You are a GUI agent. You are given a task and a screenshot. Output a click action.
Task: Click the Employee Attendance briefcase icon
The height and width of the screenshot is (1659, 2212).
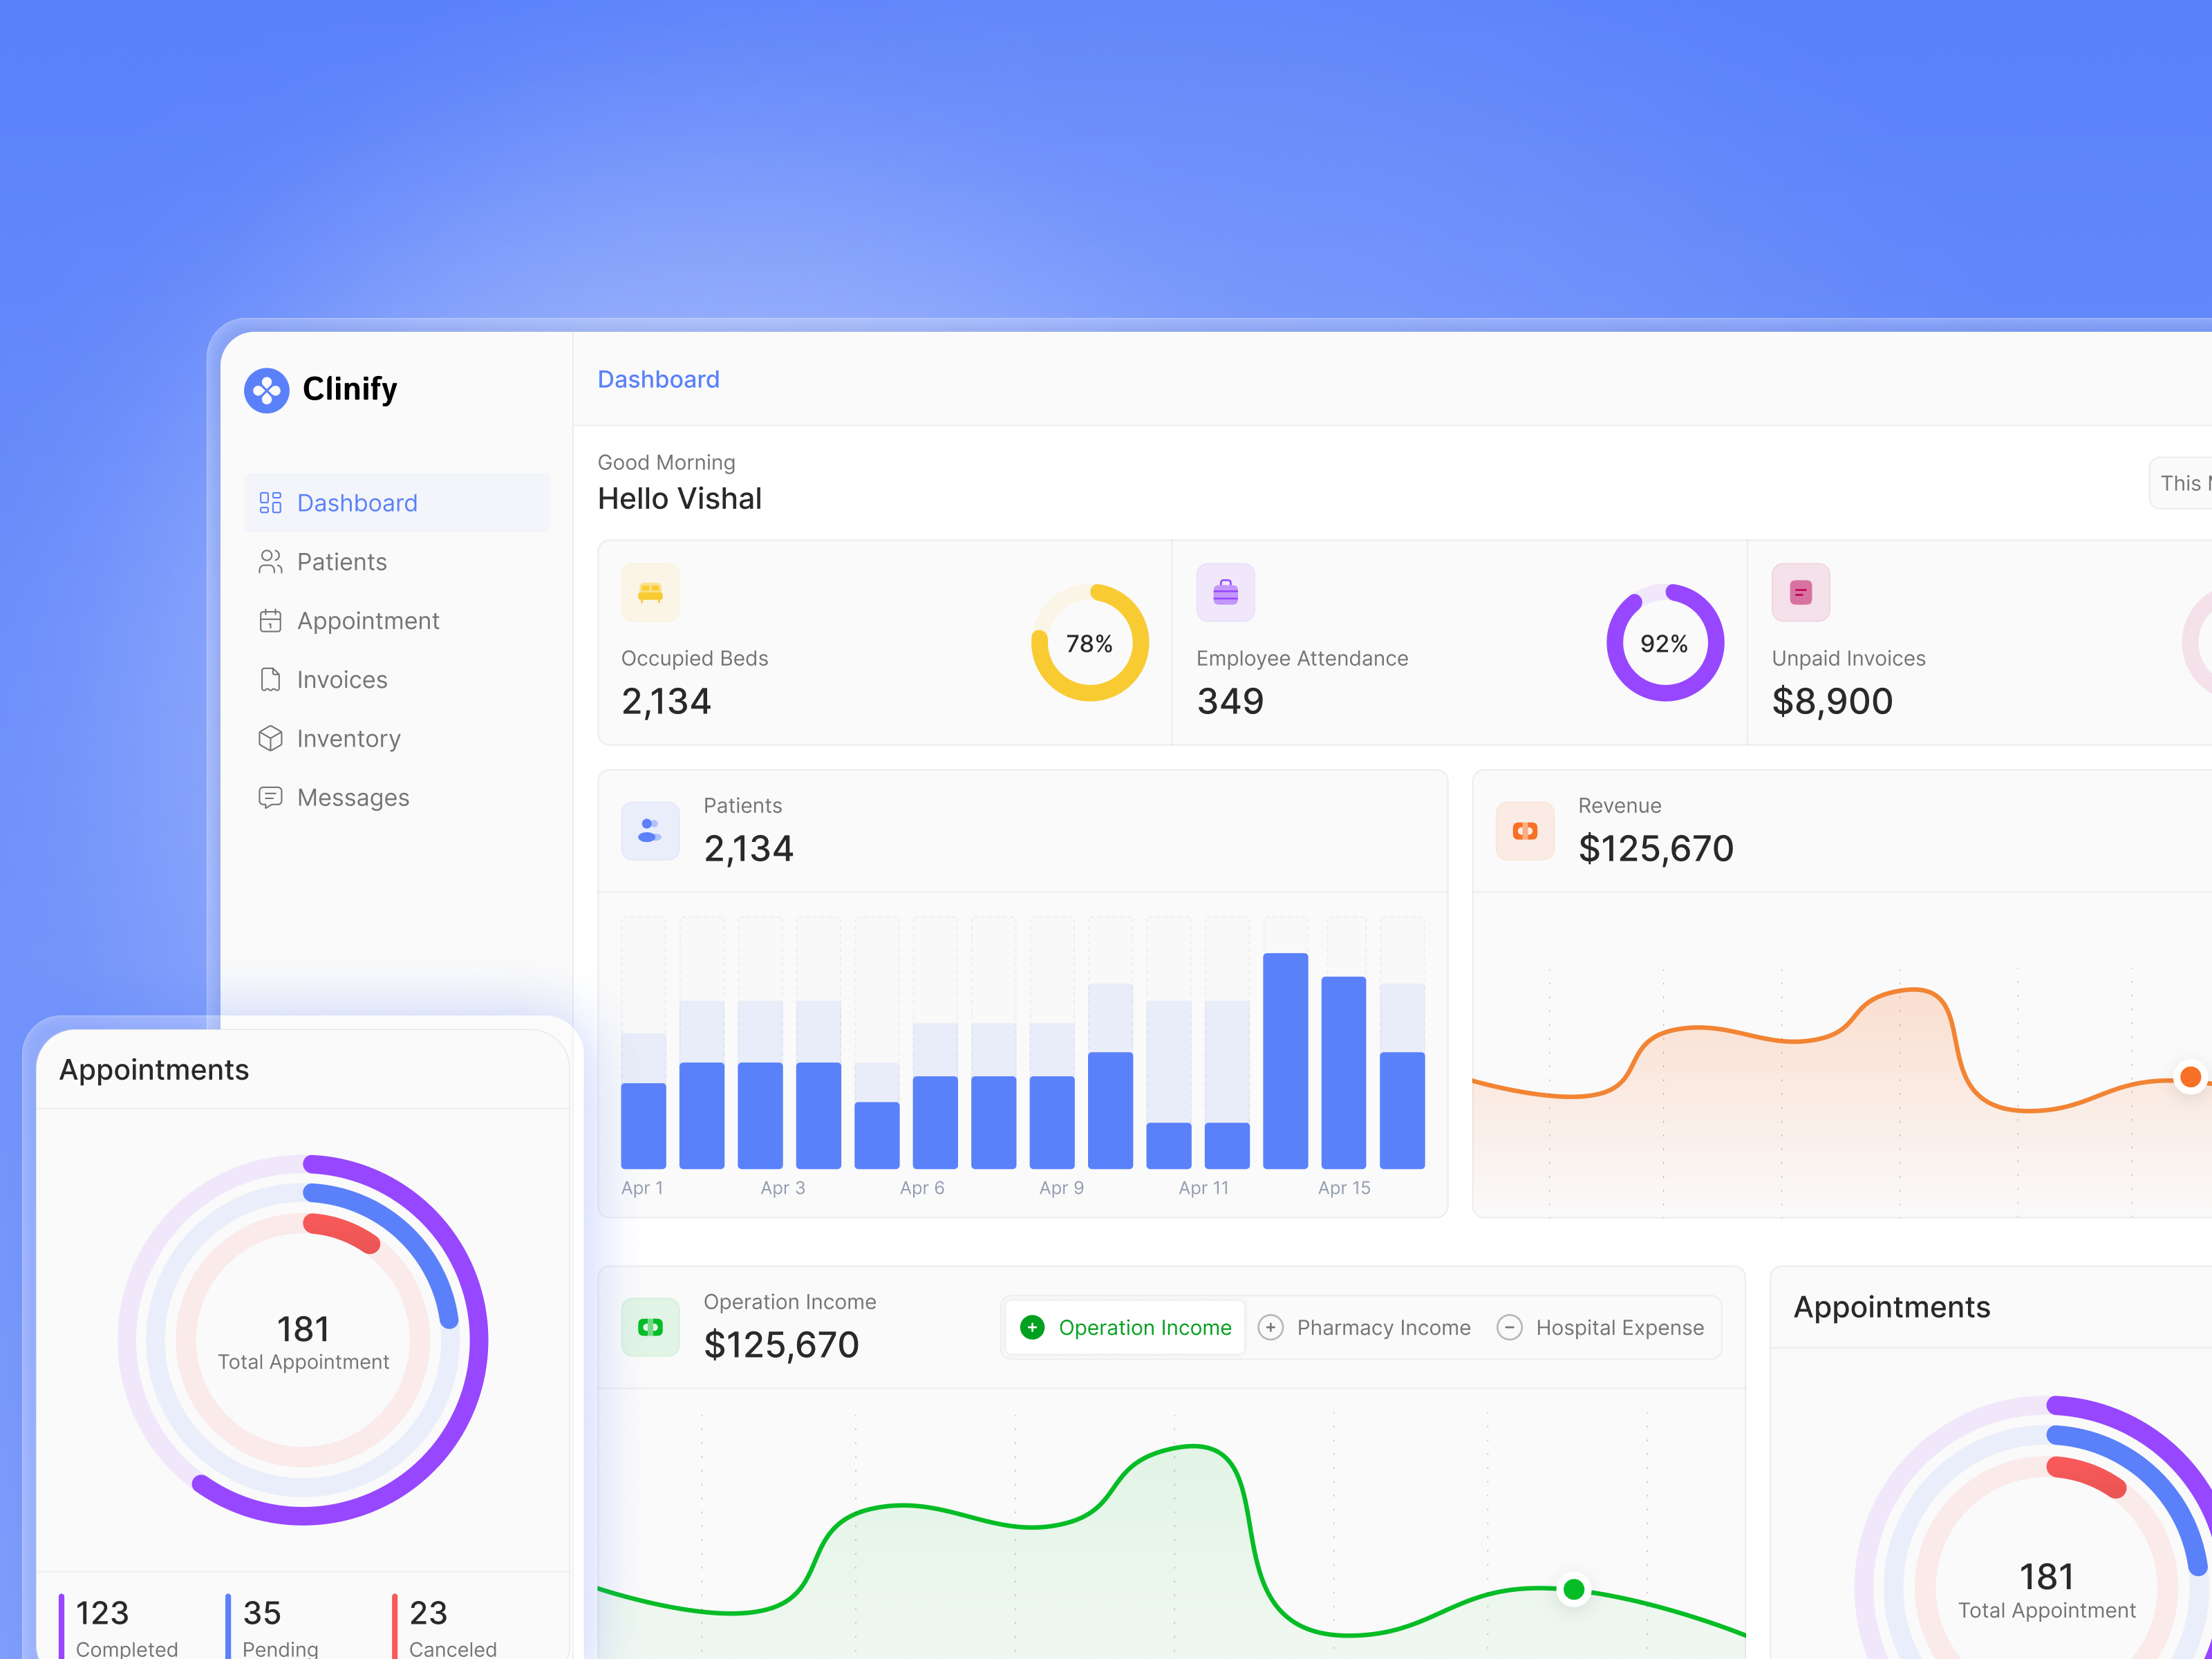tap(1225, 592)
